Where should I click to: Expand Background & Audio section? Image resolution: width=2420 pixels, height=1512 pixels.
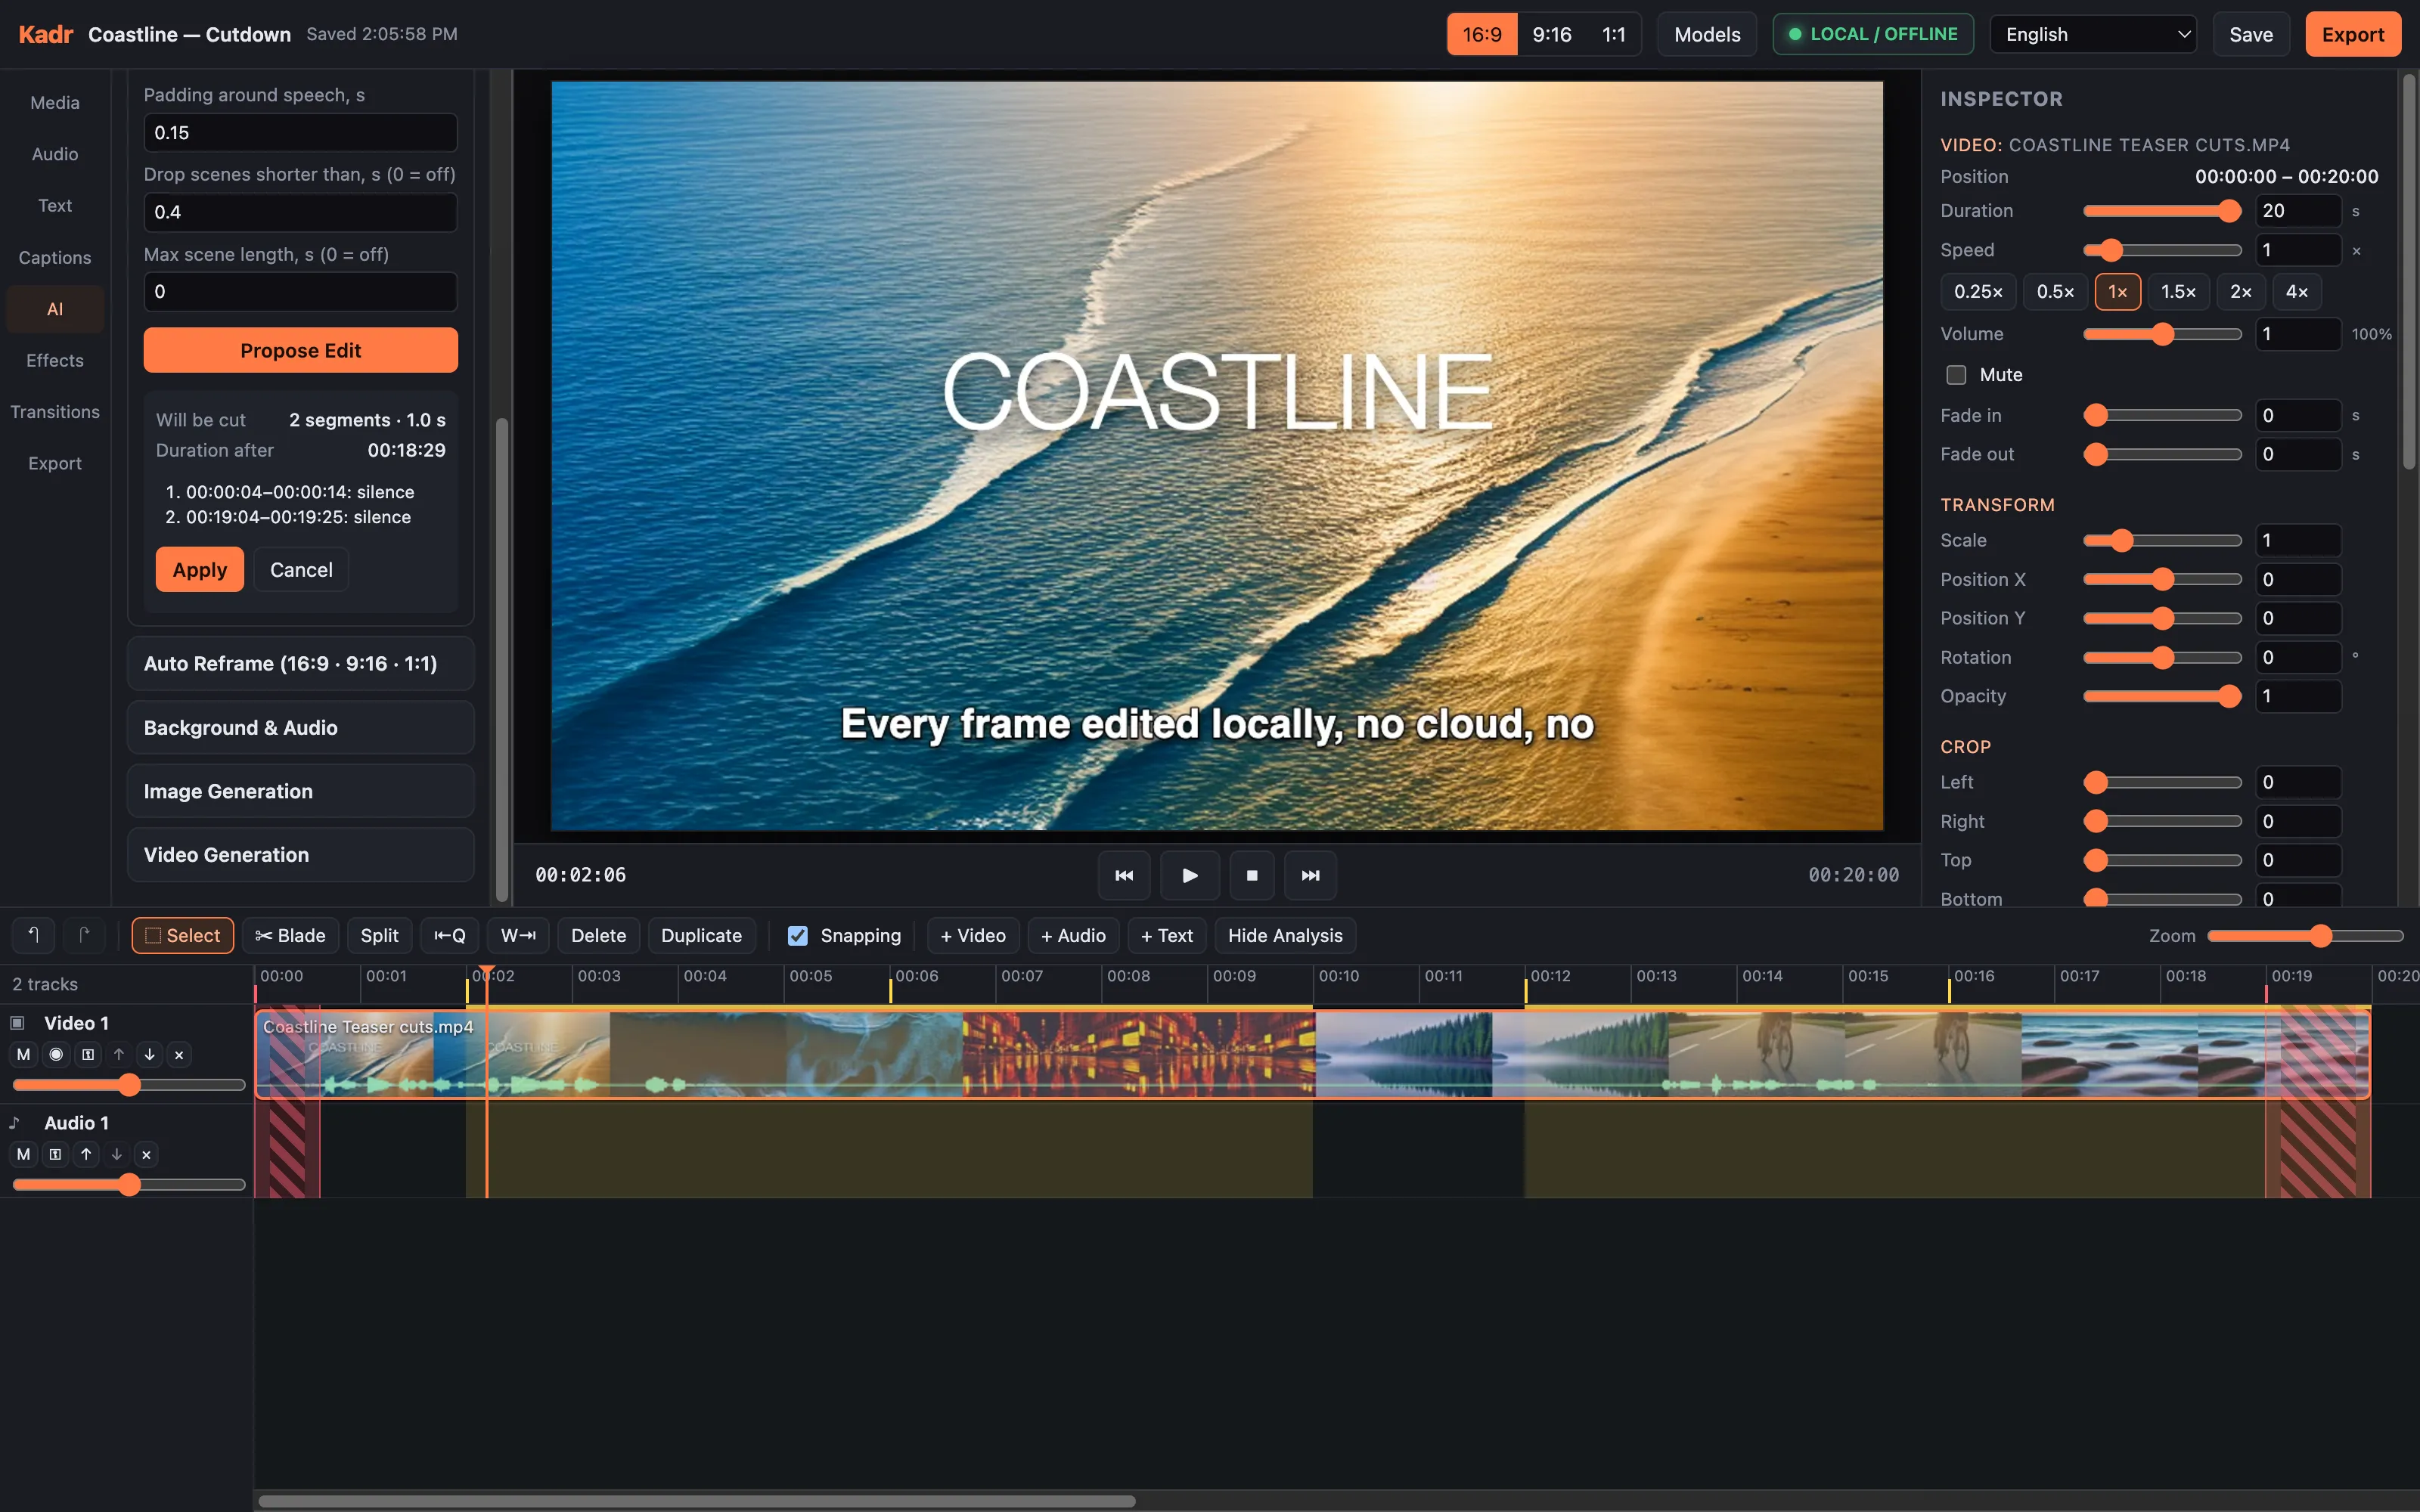coord(300,727)
